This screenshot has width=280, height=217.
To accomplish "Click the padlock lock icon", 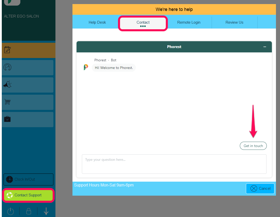I will (29, 211).
